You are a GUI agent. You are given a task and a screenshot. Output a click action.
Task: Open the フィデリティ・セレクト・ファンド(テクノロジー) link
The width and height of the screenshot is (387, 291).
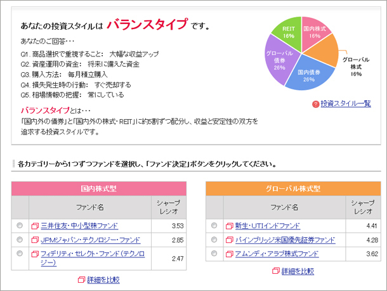point(93,258)
